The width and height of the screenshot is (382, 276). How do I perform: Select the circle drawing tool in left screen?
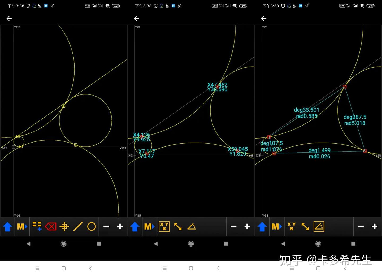pyautogui.click(x=92, y=227)
